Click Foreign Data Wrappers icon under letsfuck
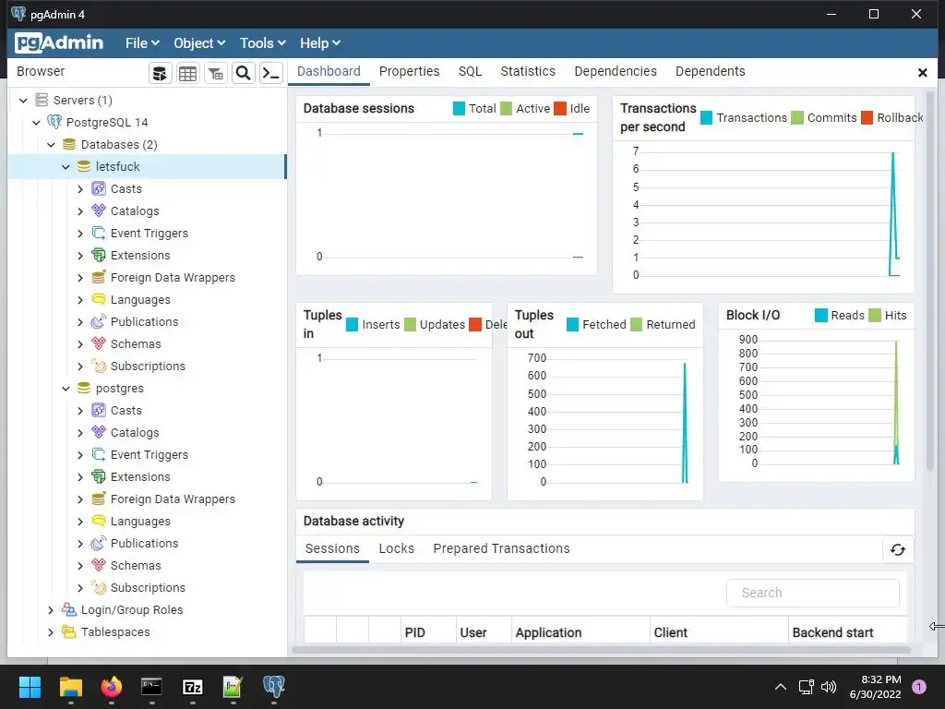 coord(99,277)
